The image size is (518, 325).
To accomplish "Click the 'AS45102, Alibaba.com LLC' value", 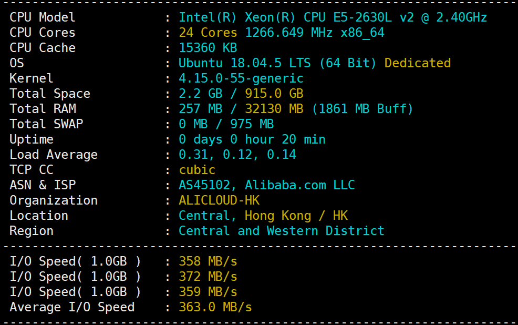I will click(266, 185).
